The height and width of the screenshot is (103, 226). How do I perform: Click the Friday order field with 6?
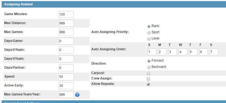click(203, 52)
